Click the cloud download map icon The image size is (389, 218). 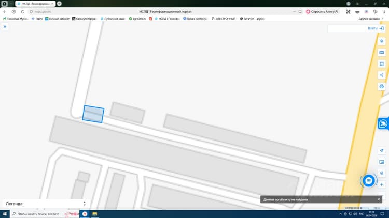click(x=382, y=86)
